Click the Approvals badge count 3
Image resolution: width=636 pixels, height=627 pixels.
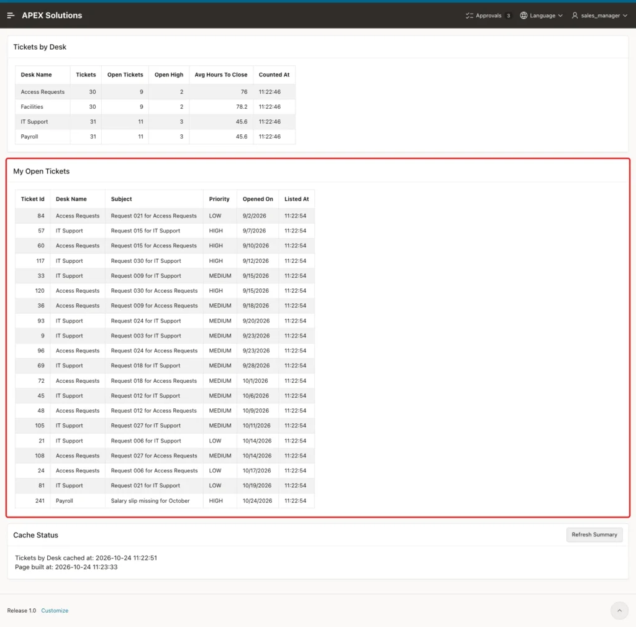click(508, 16)
